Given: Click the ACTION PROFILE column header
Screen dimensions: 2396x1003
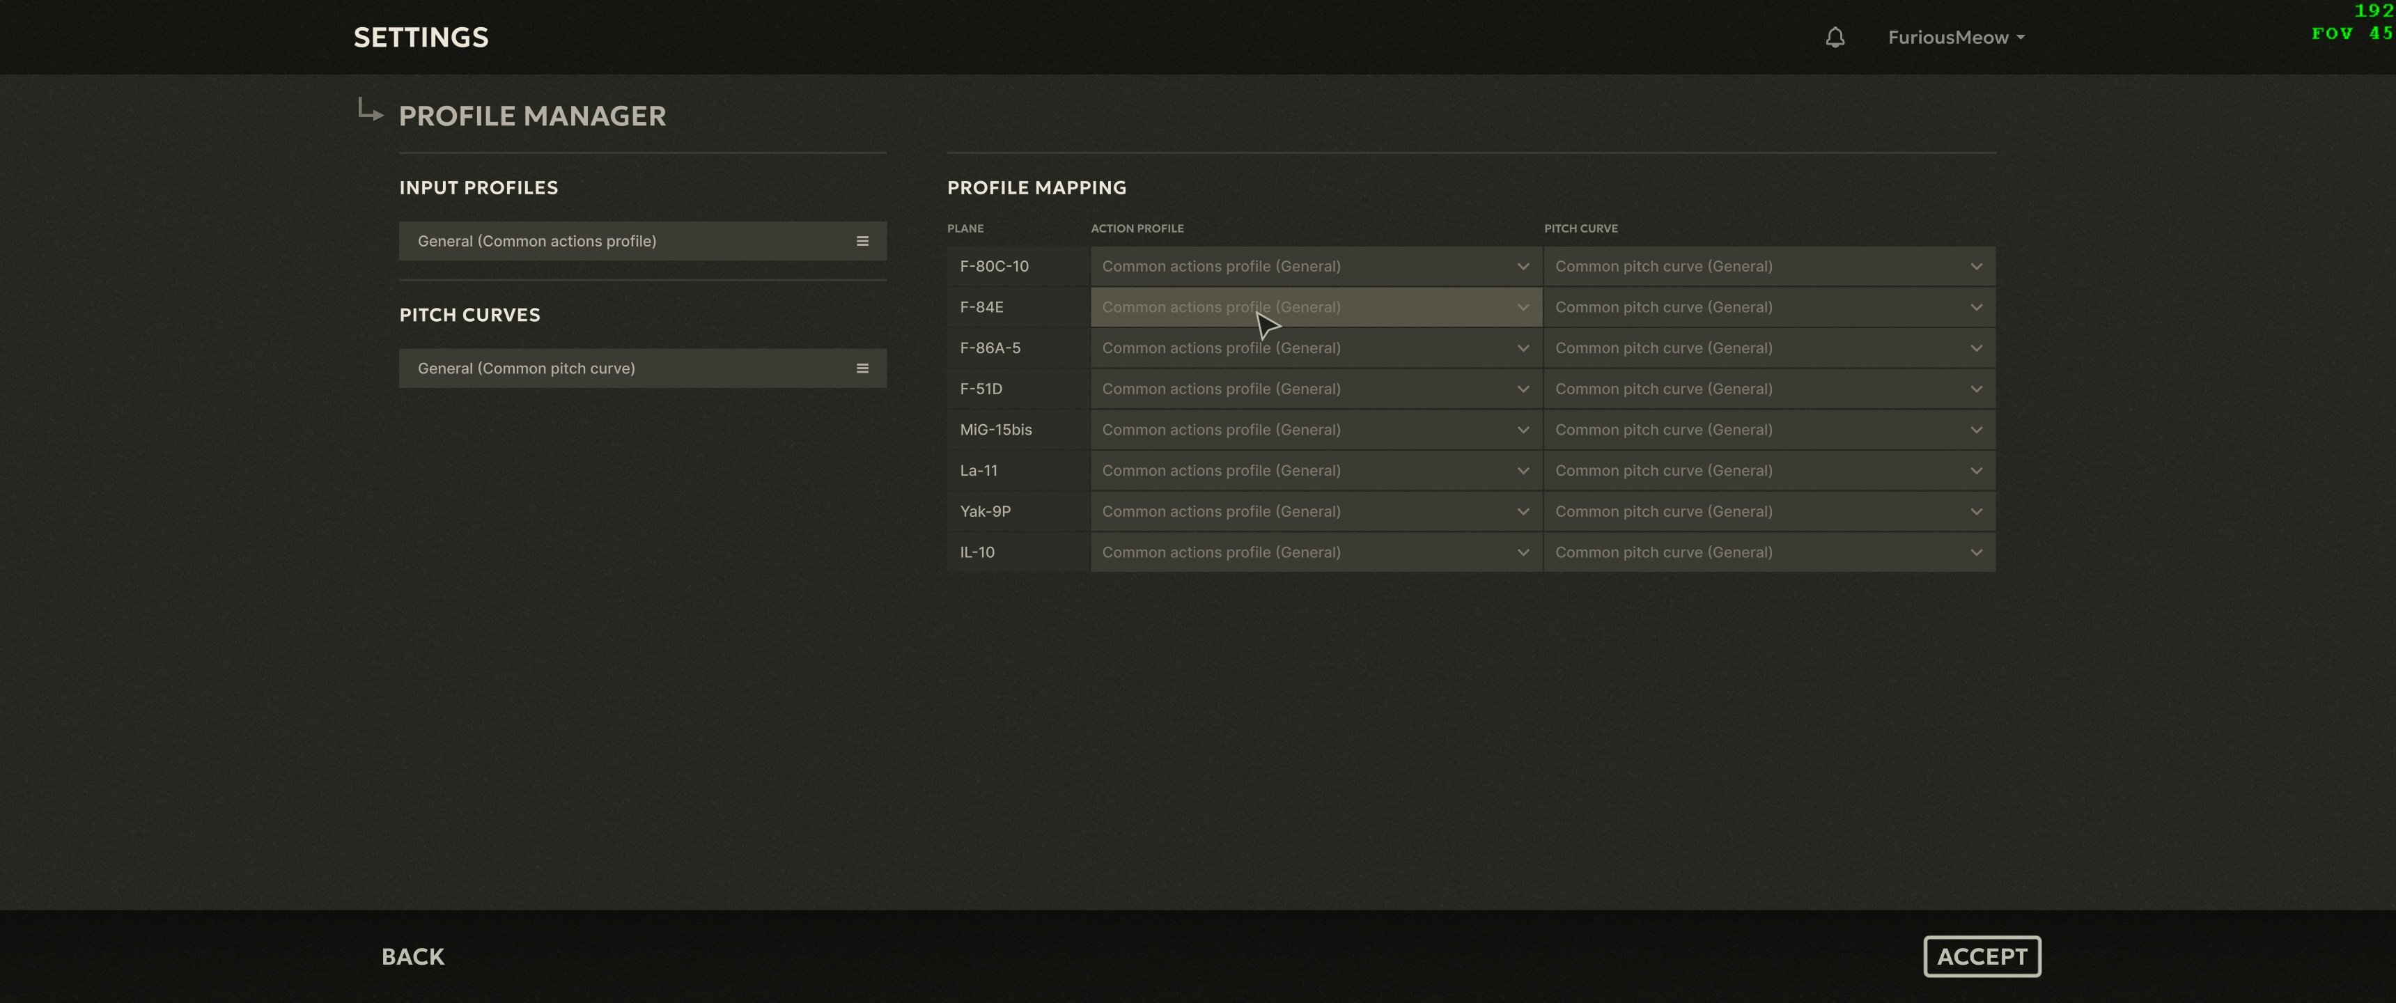Looking at the screenshot, I should 1137,228.
